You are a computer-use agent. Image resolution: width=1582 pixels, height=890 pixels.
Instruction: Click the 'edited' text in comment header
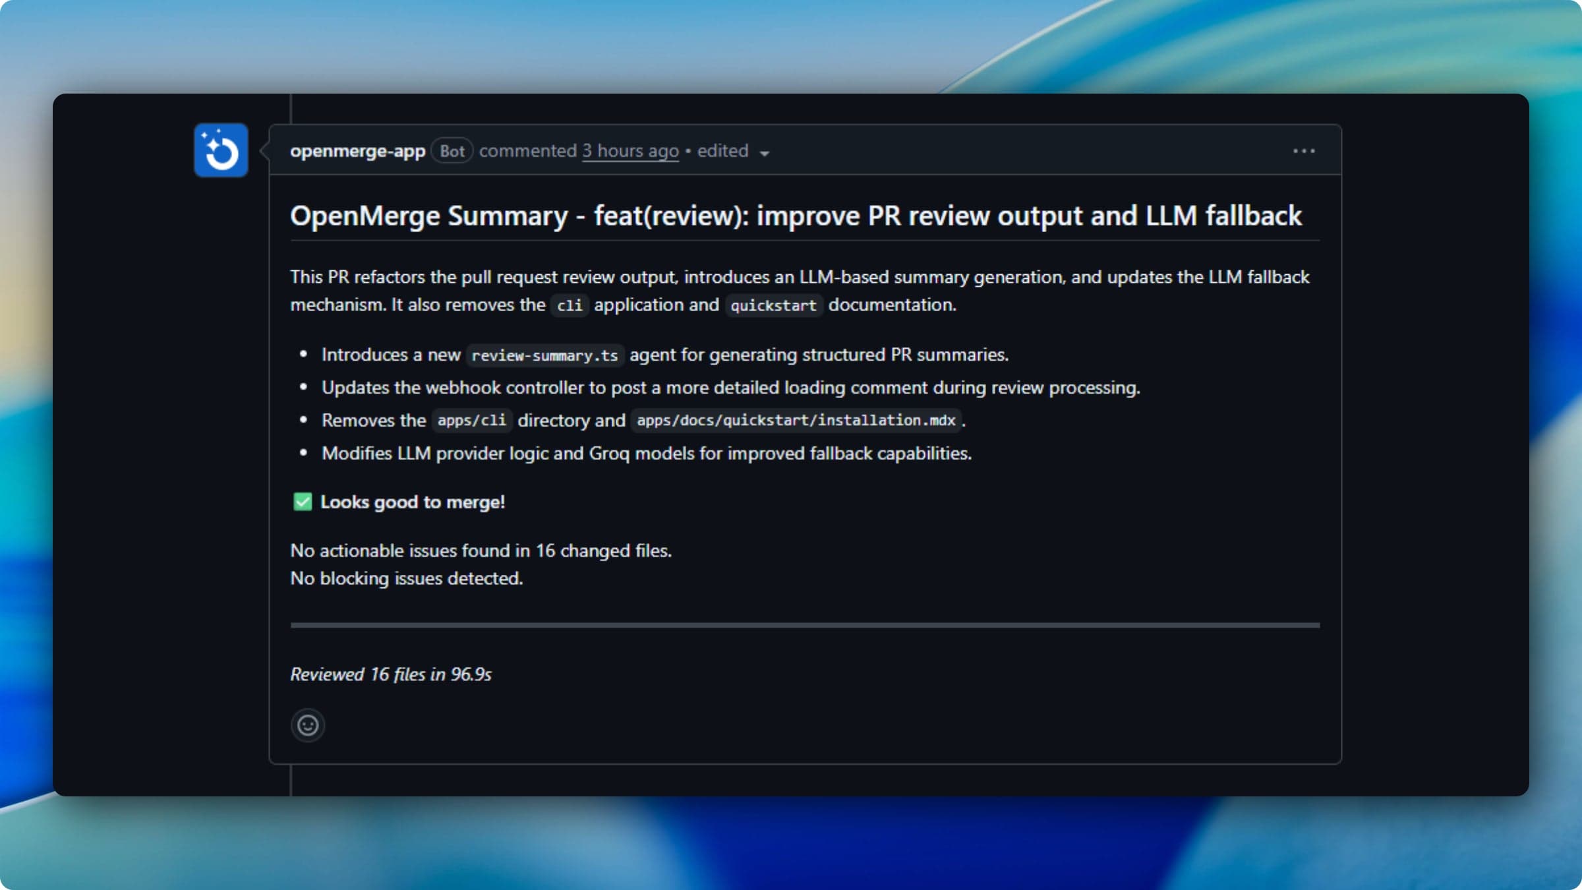pos(722,151)
